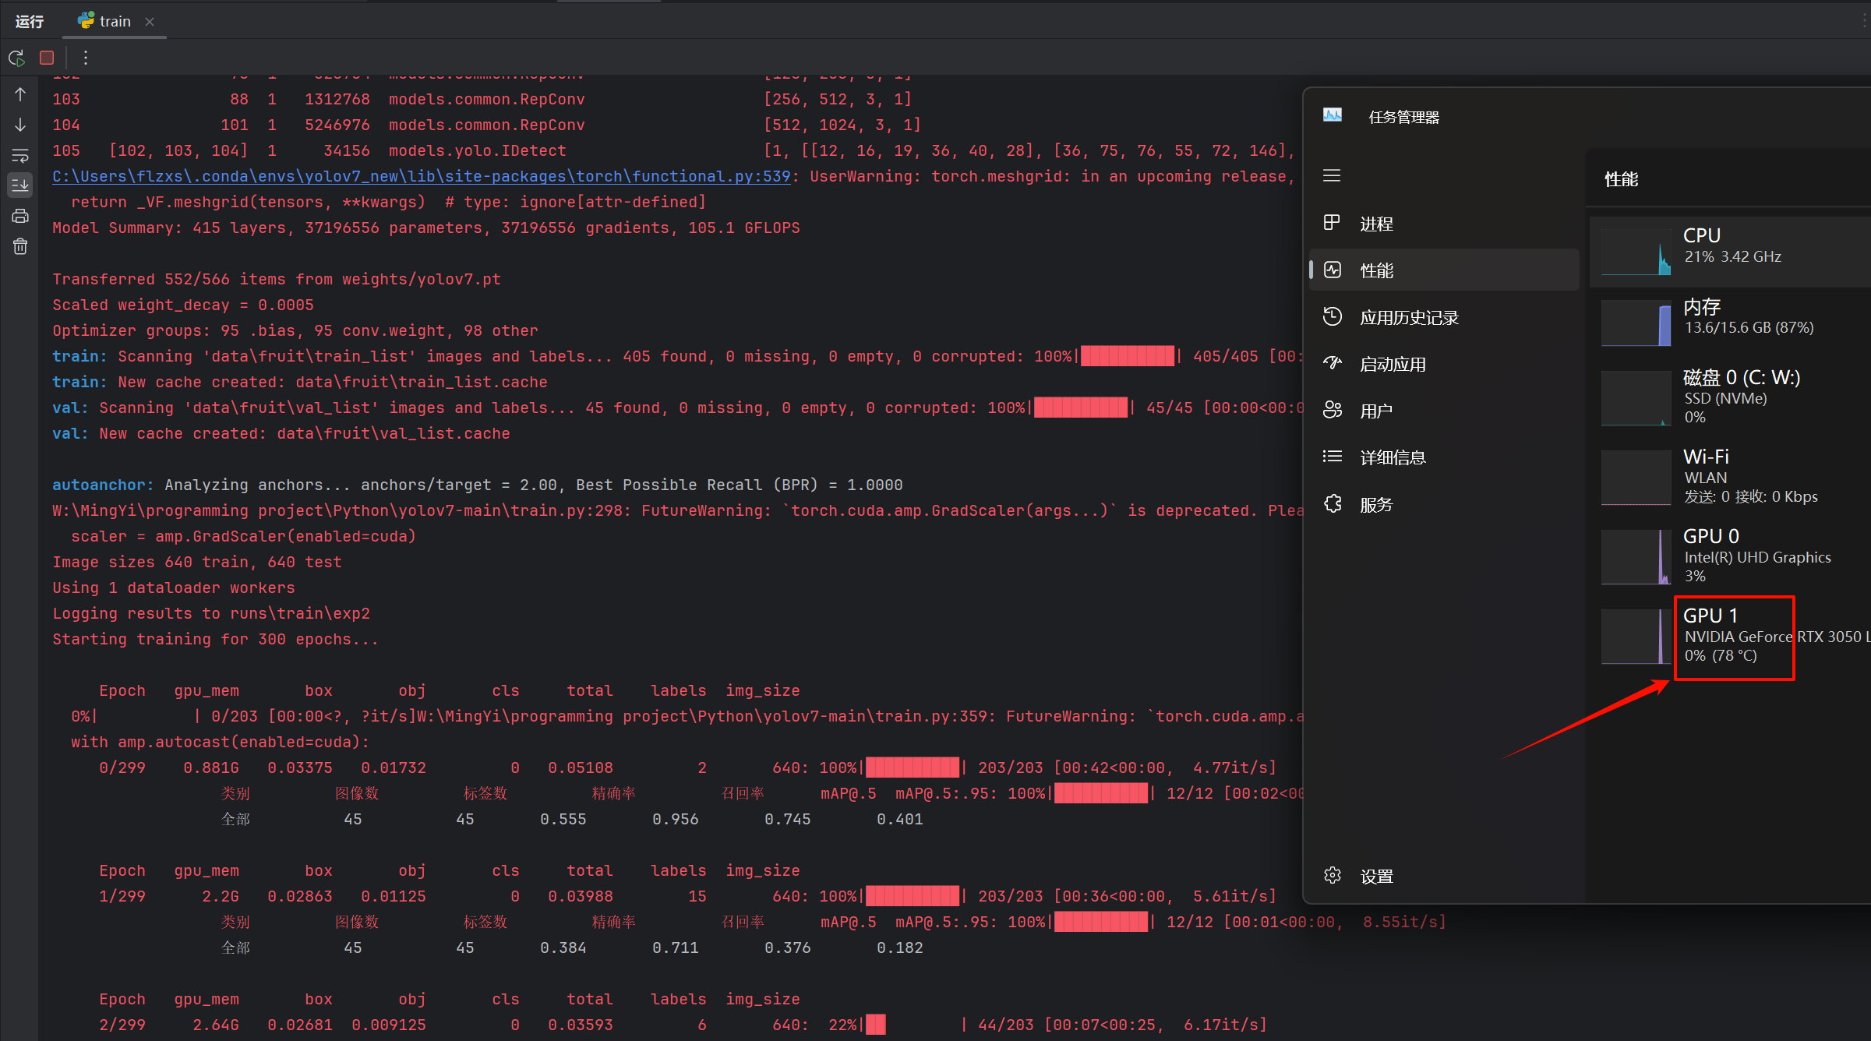Toggle soft-wrap in console output
Viewport: 1871px width, 1041px height.
click(x=20, y=155)
